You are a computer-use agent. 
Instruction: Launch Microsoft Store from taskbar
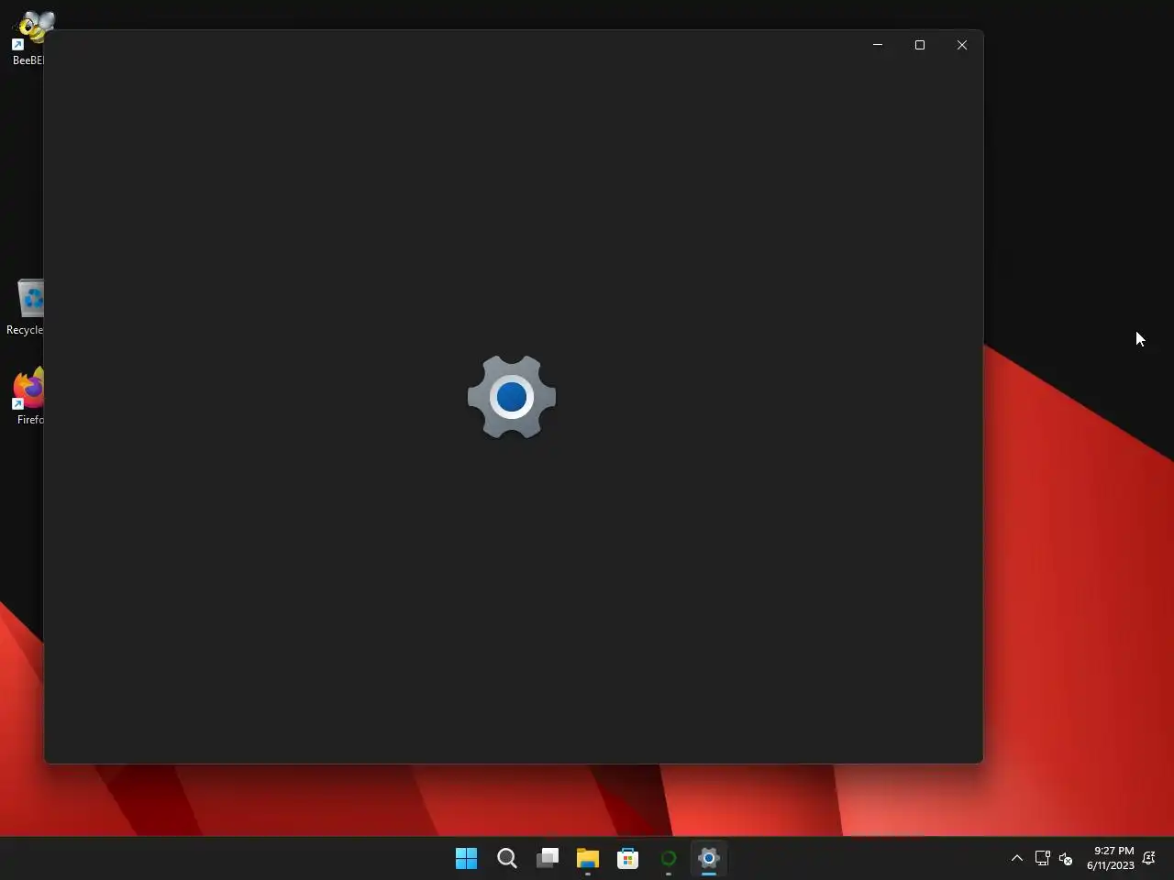point(628,858)
